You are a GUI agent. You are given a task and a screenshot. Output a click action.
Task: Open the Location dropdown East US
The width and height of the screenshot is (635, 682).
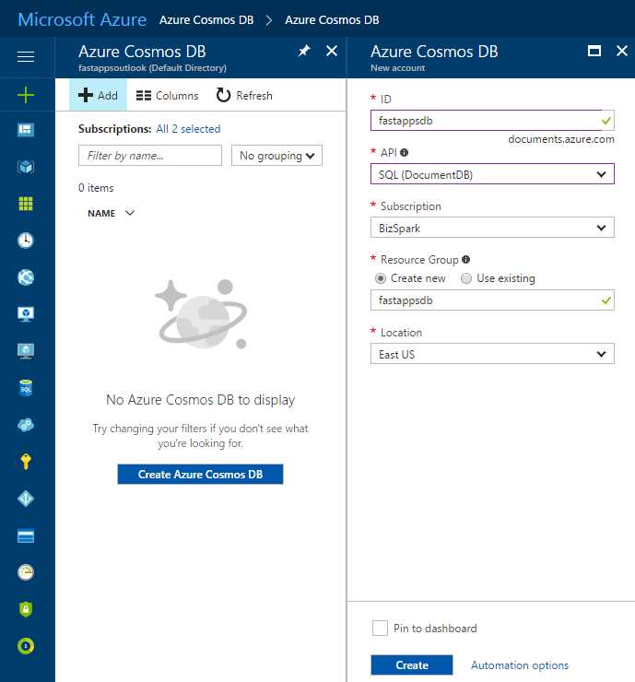(x=492, y=354)
